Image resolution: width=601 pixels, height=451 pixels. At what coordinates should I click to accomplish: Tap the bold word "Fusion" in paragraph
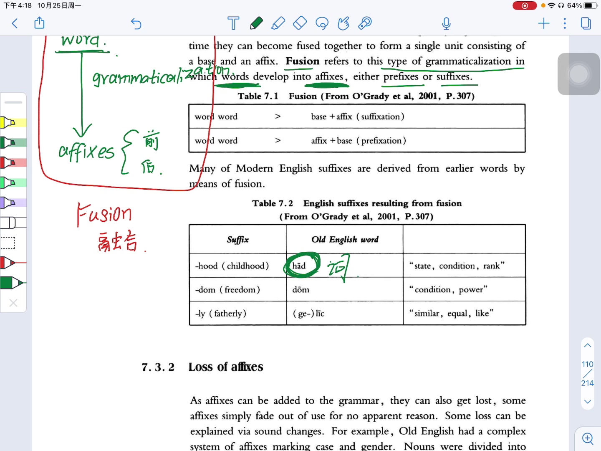pos(302,61)
